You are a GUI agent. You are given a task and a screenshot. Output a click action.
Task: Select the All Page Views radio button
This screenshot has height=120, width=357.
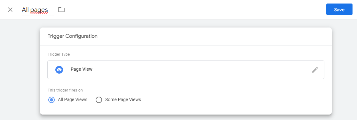click(52, 100)
